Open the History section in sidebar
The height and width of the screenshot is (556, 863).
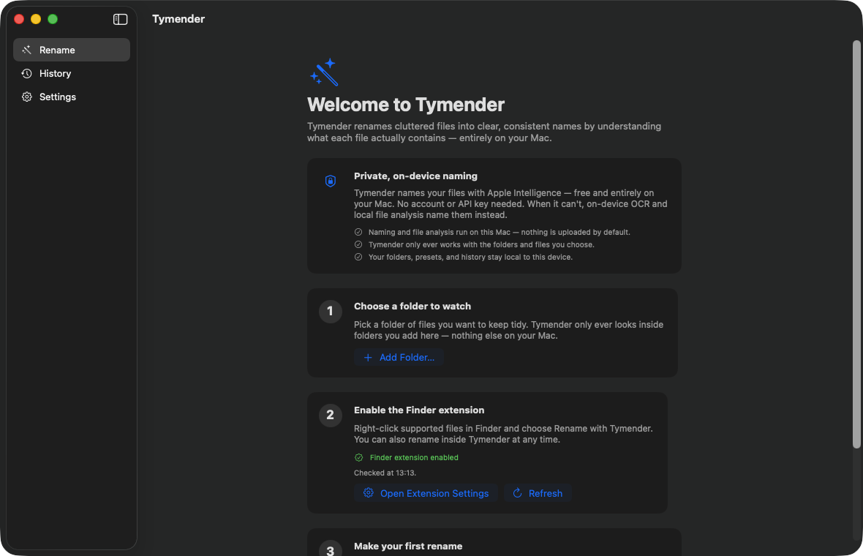click(x=72, y=73)
